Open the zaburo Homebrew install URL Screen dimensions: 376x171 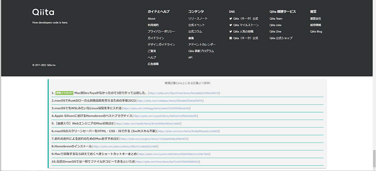tap(125, 147)
